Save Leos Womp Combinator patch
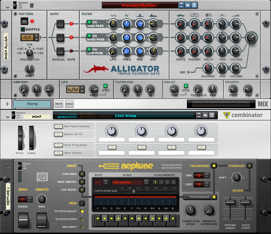Viewport: 271px width, 234px height. click(x=212, y=115)
